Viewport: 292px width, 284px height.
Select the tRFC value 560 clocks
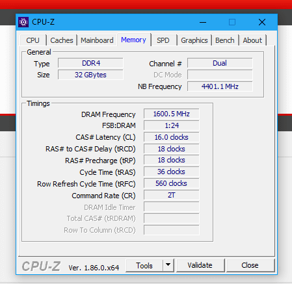pyautogui.click(x=171, y=183)
